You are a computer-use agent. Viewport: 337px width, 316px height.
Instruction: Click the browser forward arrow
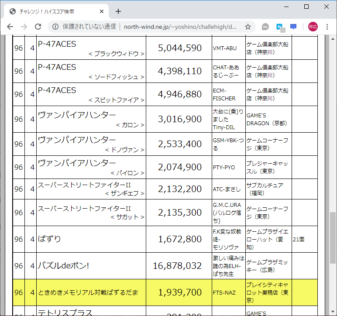click(x=24, y=27)
